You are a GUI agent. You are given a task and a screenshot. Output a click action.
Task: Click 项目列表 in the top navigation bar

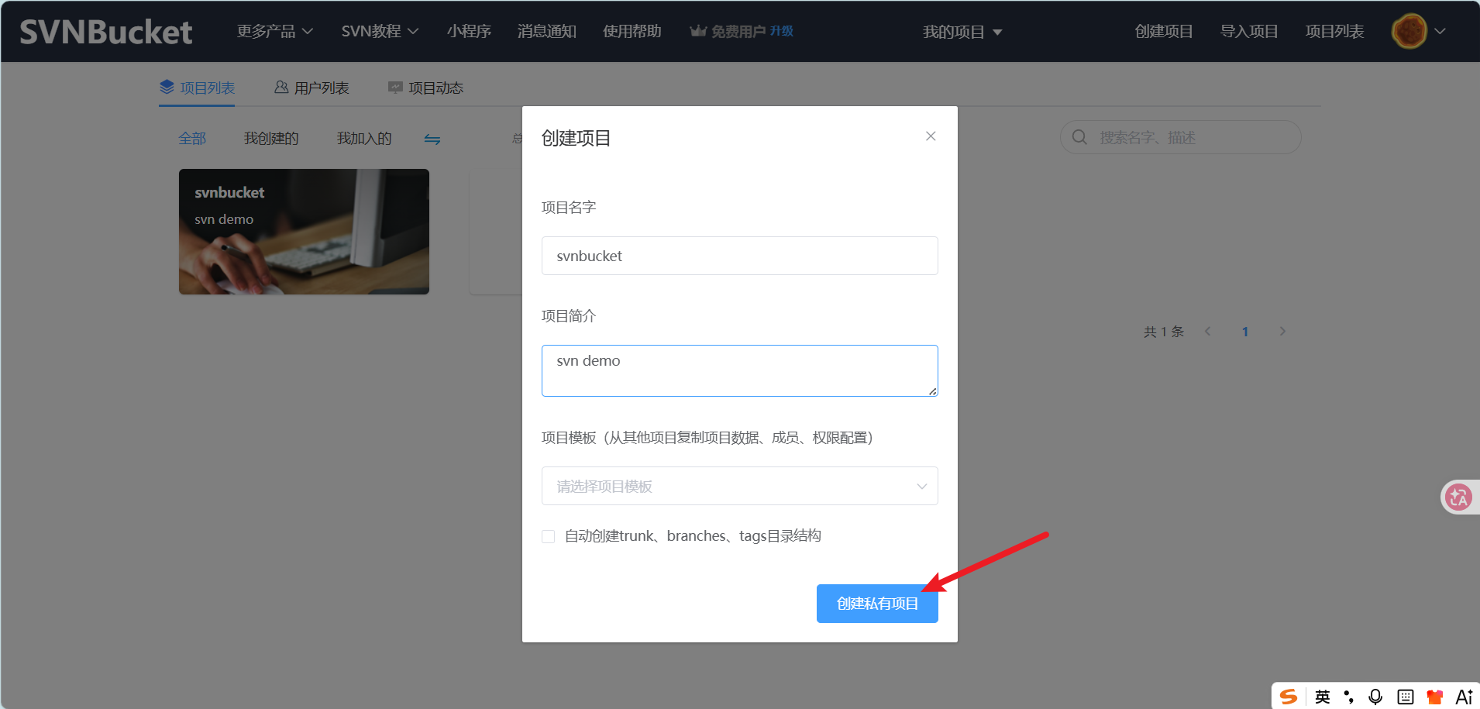coord(1334,31)
